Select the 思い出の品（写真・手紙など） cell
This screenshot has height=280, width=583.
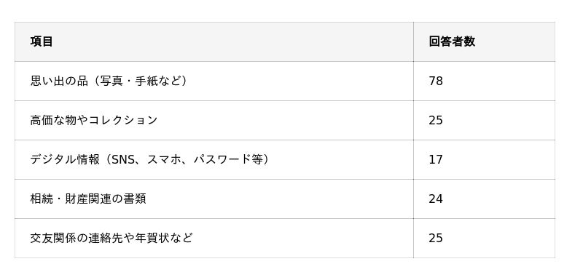tap(214, 81)
